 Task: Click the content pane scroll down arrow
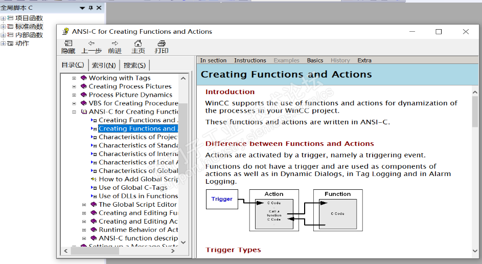(x=475, y=251)
